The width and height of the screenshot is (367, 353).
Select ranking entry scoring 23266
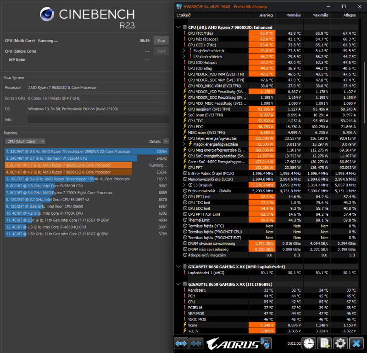click(x=87, y=172)
